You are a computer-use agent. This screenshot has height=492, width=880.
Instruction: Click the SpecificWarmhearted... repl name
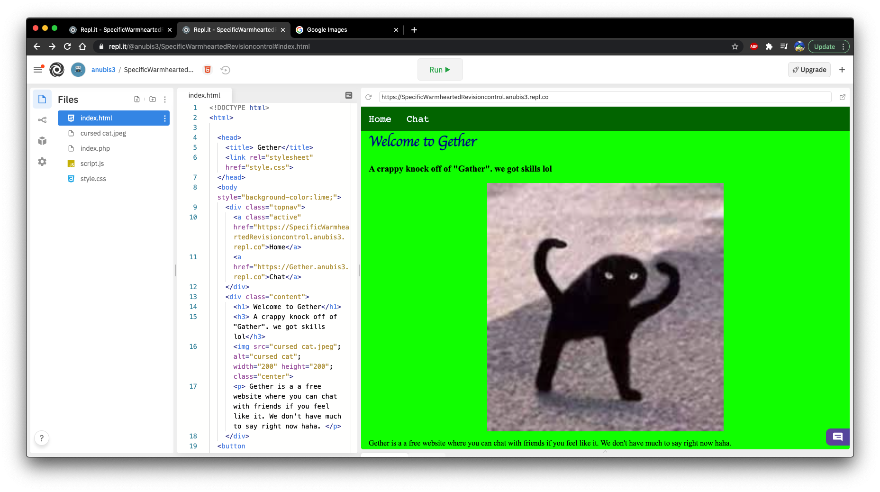coord(159,70)
